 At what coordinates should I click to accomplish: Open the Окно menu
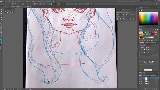(x=44, y=1)
